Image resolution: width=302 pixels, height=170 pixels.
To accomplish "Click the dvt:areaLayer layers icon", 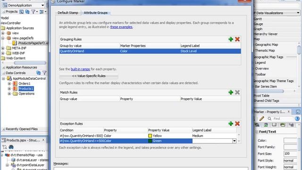I will coord(13,160).
